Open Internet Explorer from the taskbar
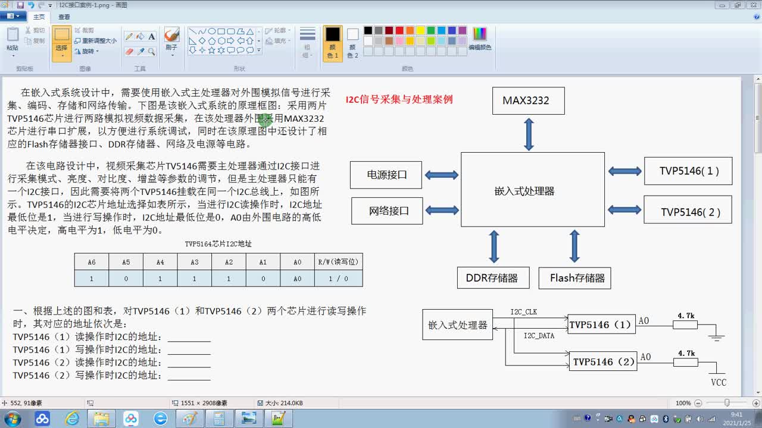The height and width of the screenshot is (428, 762). point(72,418)
